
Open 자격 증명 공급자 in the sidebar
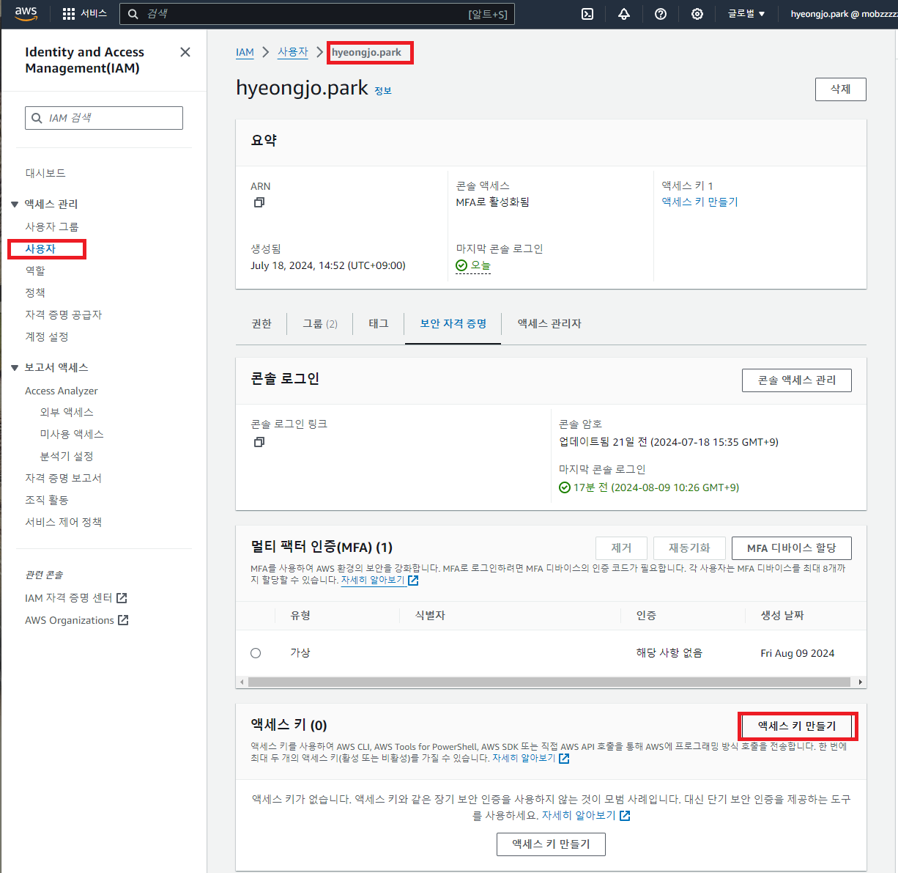tap(64, 314)
